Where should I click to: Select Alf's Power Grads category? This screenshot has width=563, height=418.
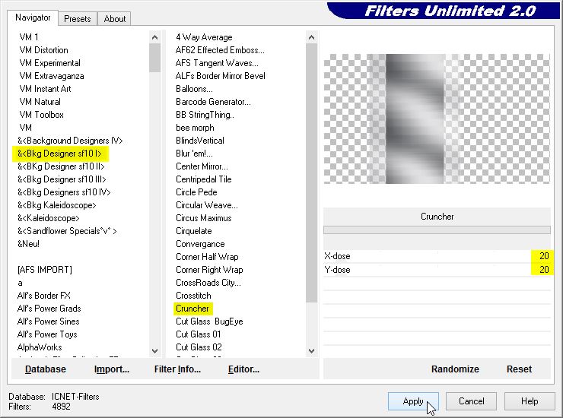pyautogui.click(x=49, y=309)
